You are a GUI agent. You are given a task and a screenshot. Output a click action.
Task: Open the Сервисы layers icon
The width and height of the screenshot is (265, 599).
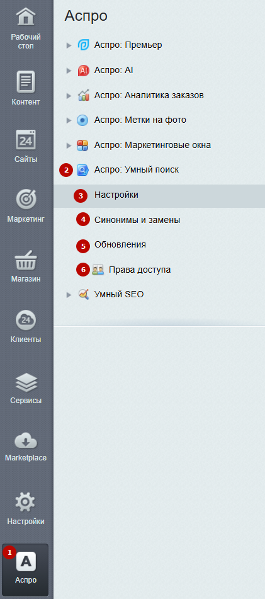(26, 382)
